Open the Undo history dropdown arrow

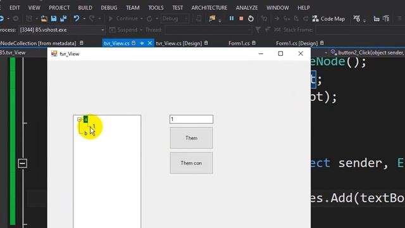[84, 18]
